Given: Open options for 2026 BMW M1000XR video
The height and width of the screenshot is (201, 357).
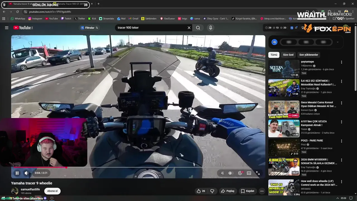Looking at the screenshot, I should (x=341, y=160).
